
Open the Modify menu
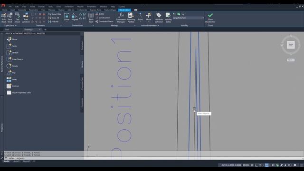tap(80, 7)
